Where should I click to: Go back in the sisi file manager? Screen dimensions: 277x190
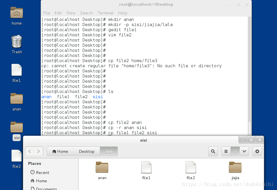(x=30, y=151)
